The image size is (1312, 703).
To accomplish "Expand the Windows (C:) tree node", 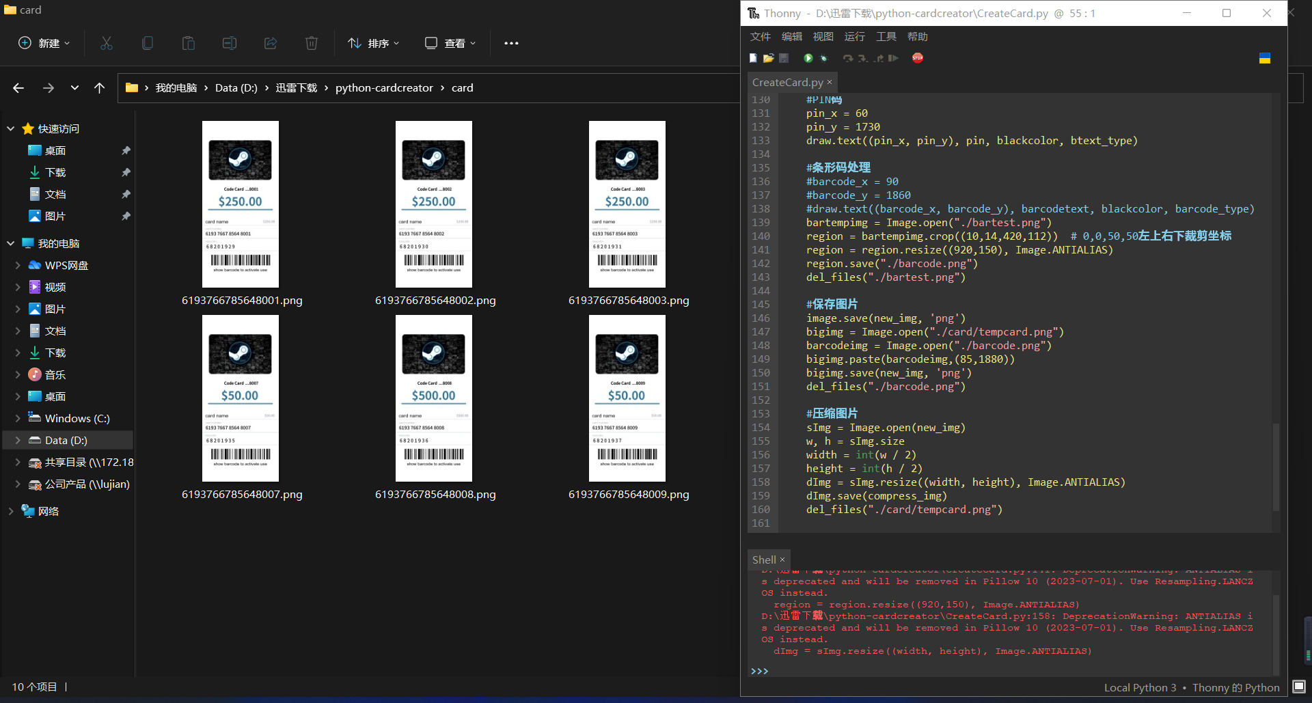I will click(x=18, y=418).
